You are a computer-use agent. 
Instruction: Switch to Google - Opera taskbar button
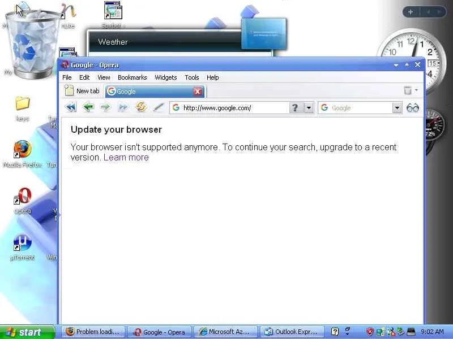[x=160, y=332]
